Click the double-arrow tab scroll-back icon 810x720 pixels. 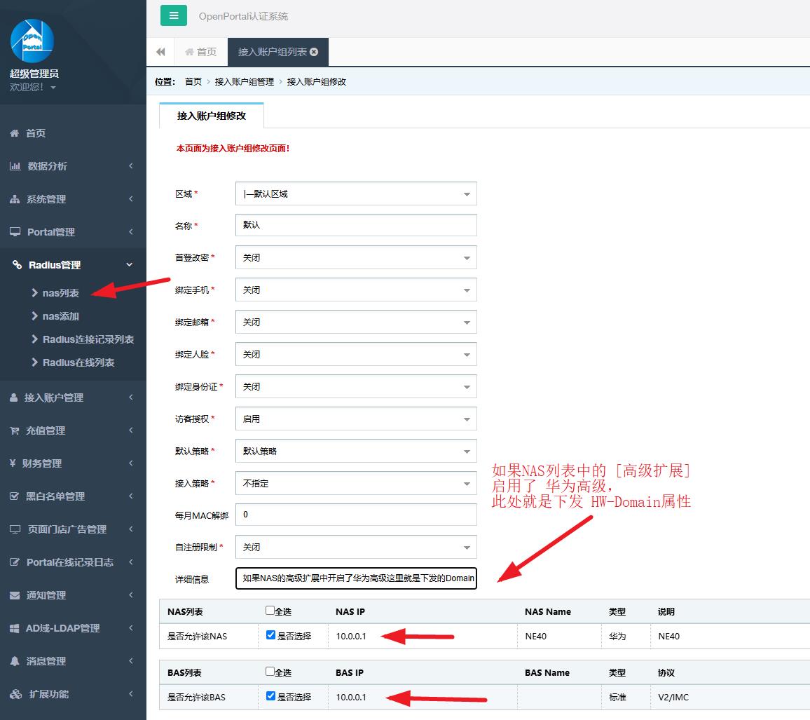point(160,52)
